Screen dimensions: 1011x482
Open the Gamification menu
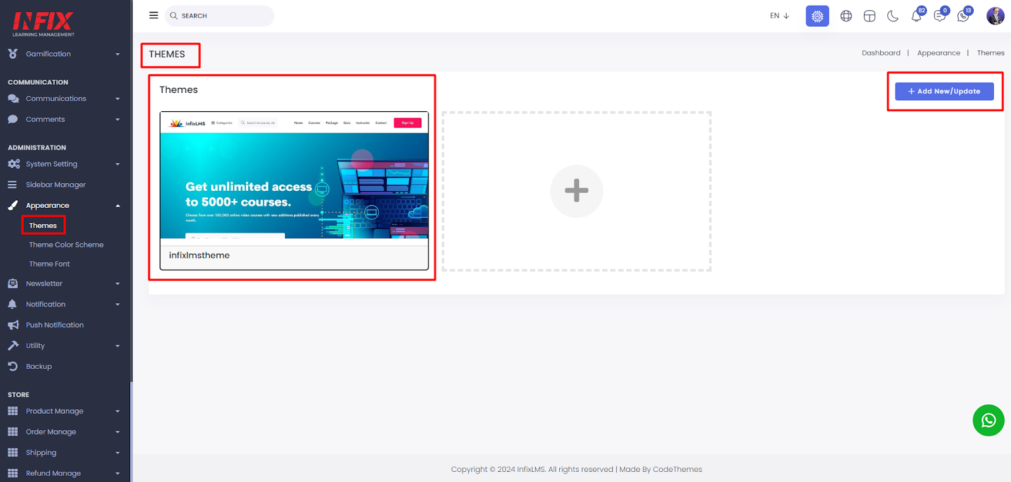pyautogui.click(x=48, y=54)
